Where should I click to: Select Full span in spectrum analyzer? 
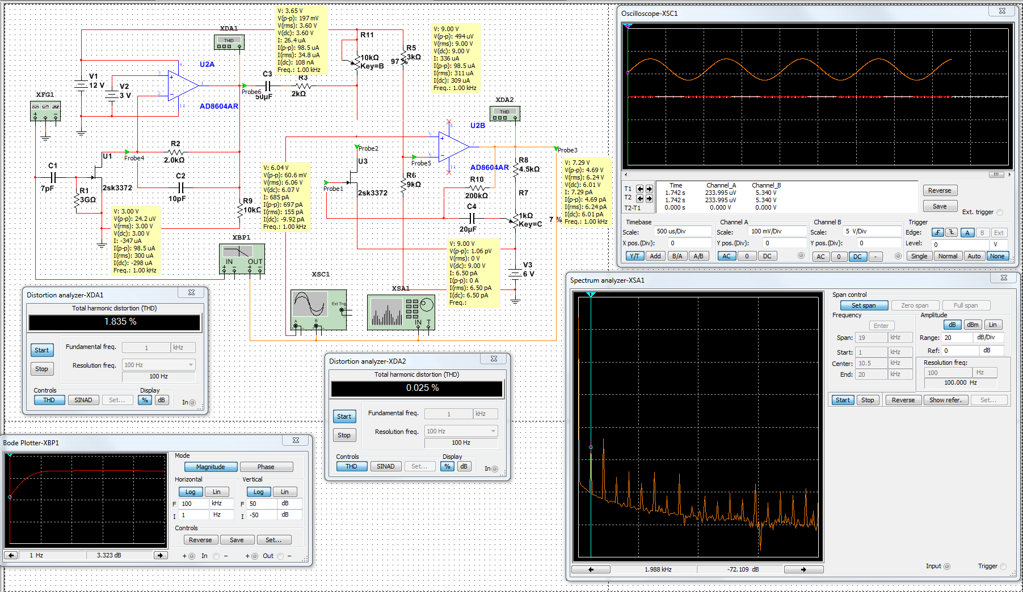966,305
